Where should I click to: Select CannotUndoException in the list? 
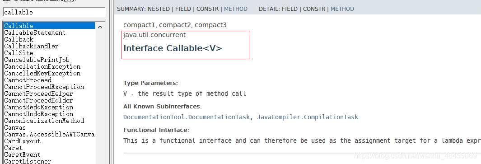[39, 114]
